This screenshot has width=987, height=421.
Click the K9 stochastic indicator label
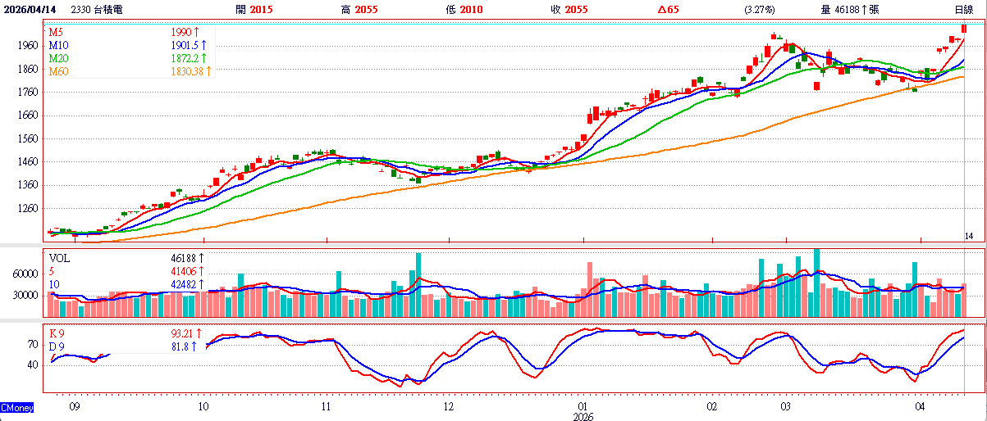coord(57,333)
